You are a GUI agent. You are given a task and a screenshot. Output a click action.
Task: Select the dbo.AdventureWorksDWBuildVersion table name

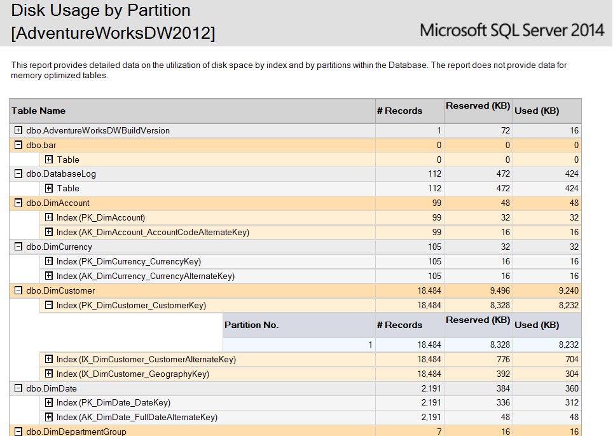tap(98, 130)
